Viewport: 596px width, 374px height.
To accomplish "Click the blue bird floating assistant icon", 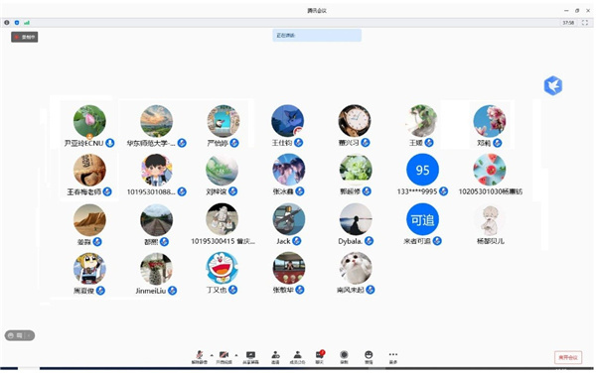I will 552,85.
